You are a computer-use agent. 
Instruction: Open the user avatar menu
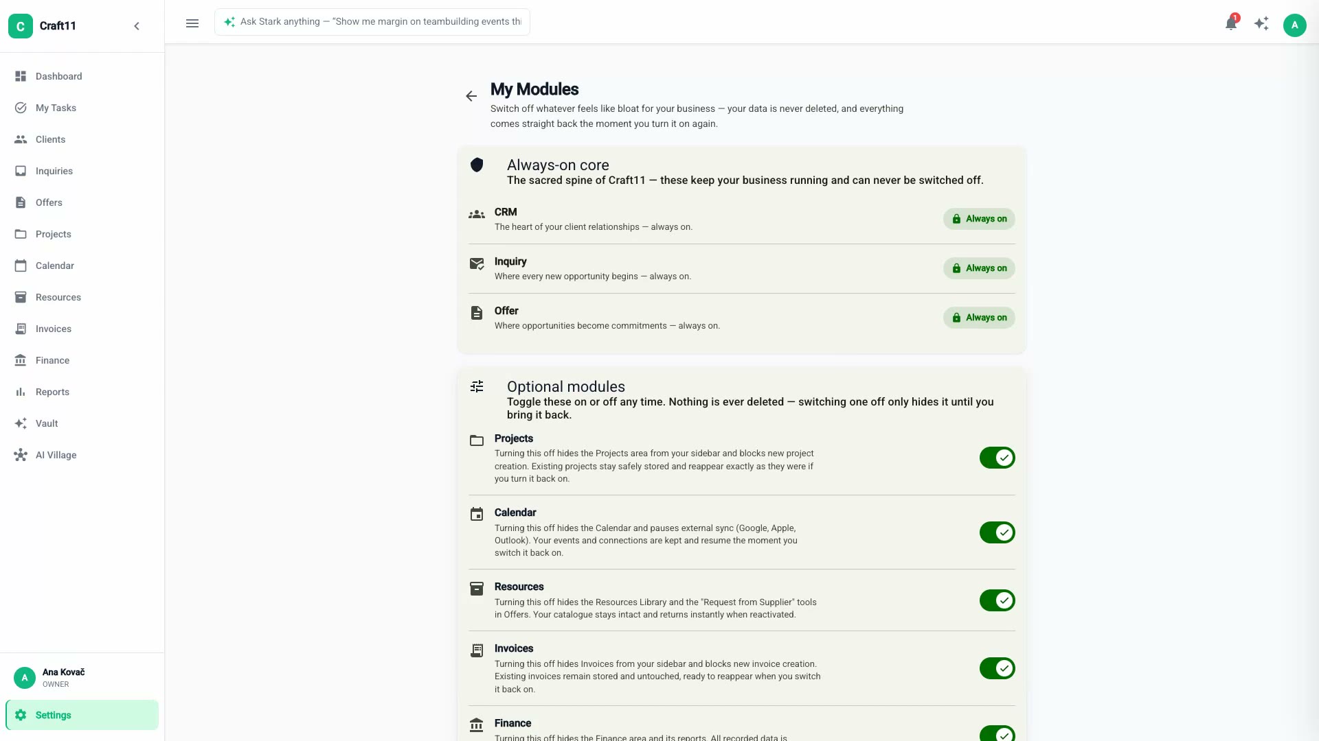pyautogui.click(x=1294, y=25)
